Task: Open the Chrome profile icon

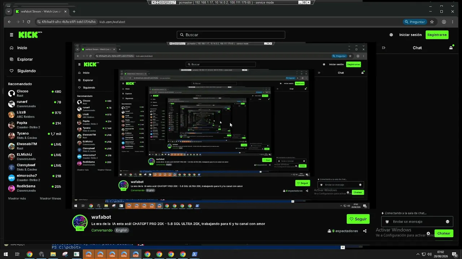Action: [444, 22]
